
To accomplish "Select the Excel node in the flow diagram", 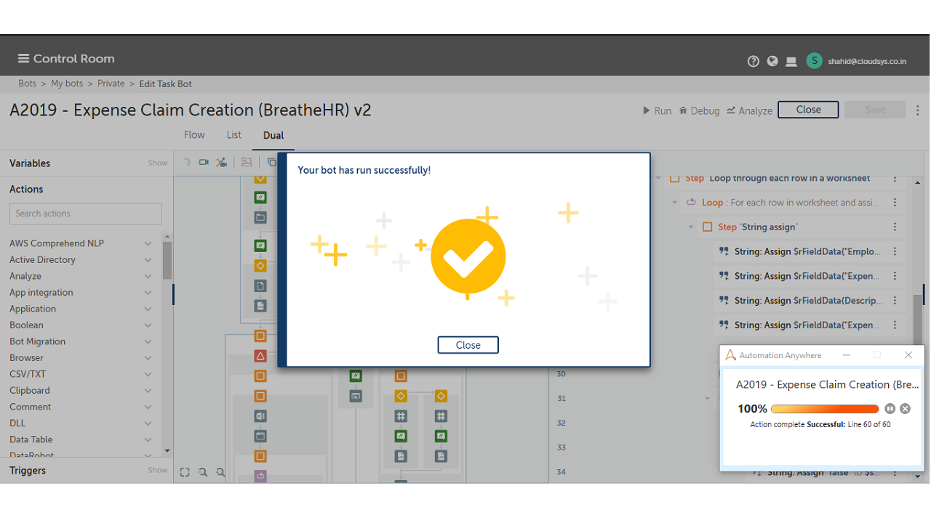I will (260, 416).
